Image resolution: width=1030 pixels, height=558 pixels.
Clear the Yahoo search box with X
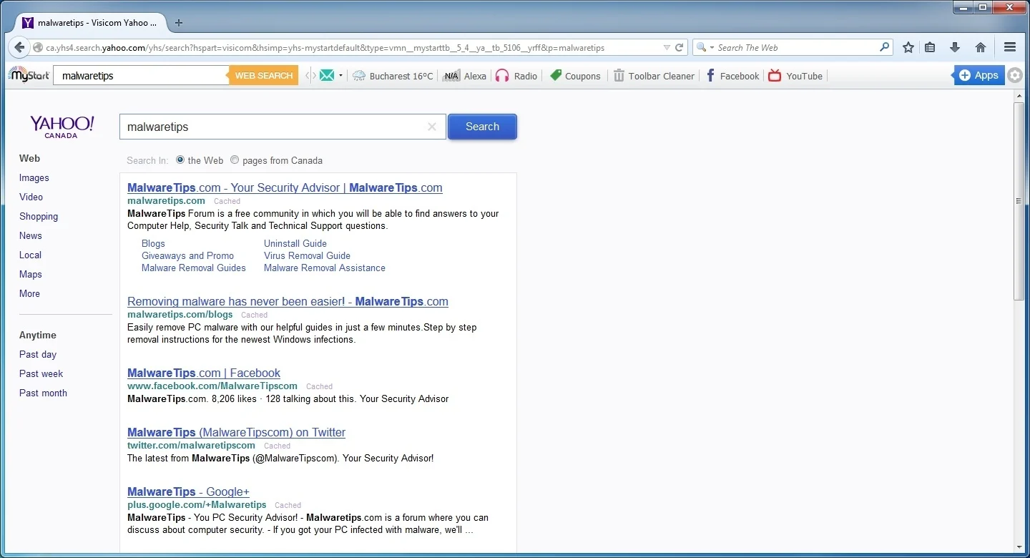click(x=432, y=127)
